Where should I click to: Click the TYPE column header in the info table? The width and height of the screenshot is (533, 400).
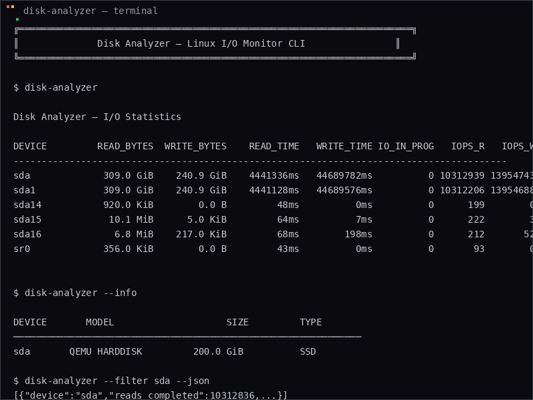tap(310, 323)
